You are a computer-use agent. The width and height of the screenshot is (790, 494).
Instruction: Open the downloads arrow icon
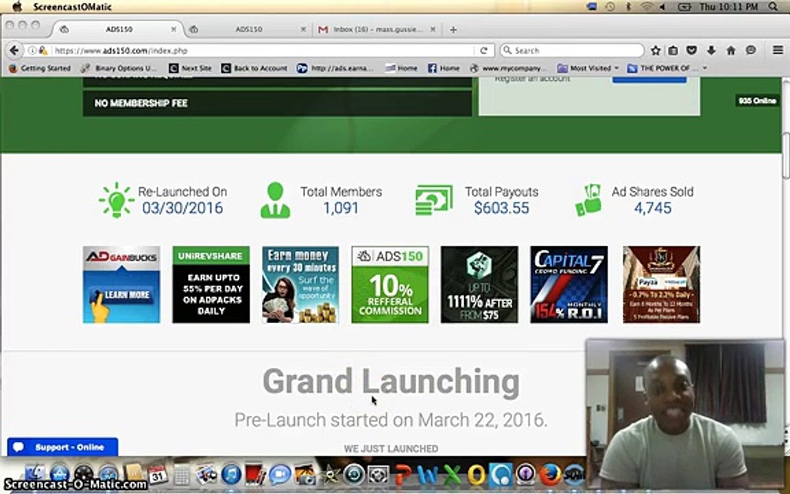click(711, 50)
